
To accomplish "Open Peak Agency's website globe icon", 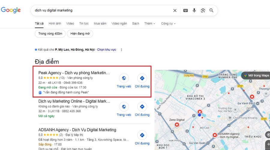I will (124, 78).
